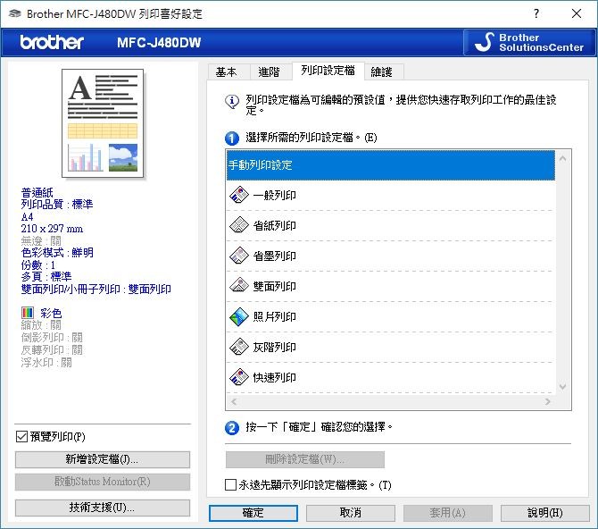Select 手動列印設定 profile row

point(391,165)
